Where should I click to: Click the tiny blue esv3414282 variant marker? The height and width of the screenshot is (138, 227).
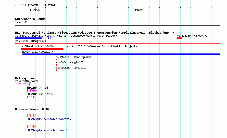pyautogui.click(x=67, y=49)
